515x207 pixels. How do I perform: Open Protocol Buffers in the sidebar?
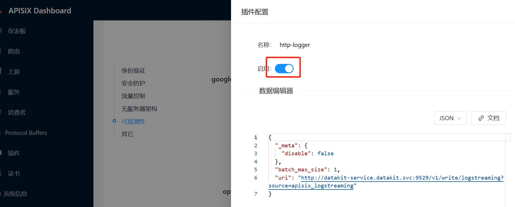pos(26,133)
